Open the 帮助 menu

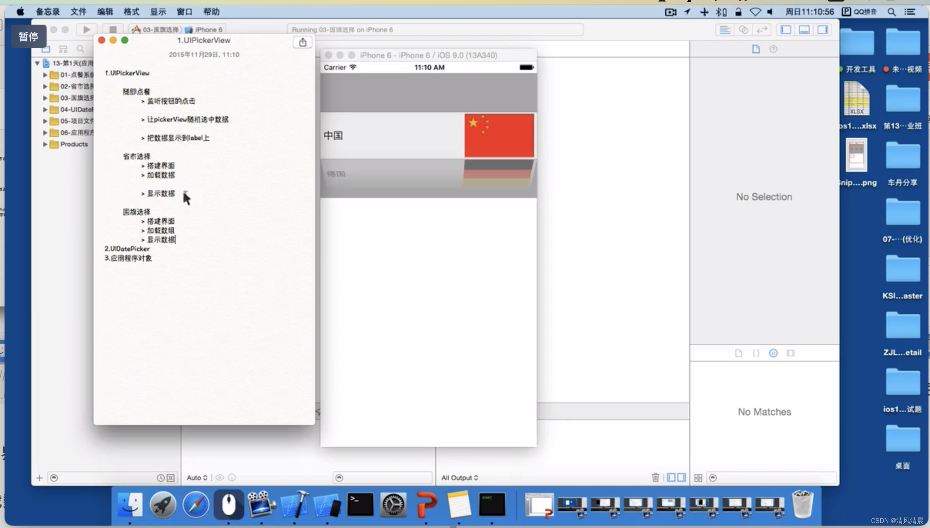[211, 12]
